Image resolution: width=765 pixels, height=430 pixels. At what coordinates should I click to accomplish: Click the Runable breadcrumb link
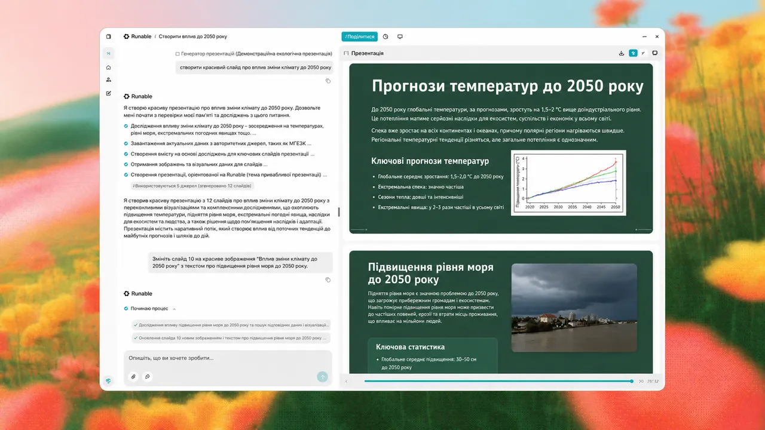tap(142, 36)
